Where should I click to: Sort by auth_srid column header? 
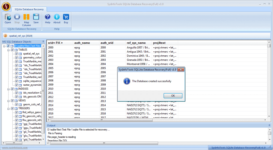click(112, 43)
